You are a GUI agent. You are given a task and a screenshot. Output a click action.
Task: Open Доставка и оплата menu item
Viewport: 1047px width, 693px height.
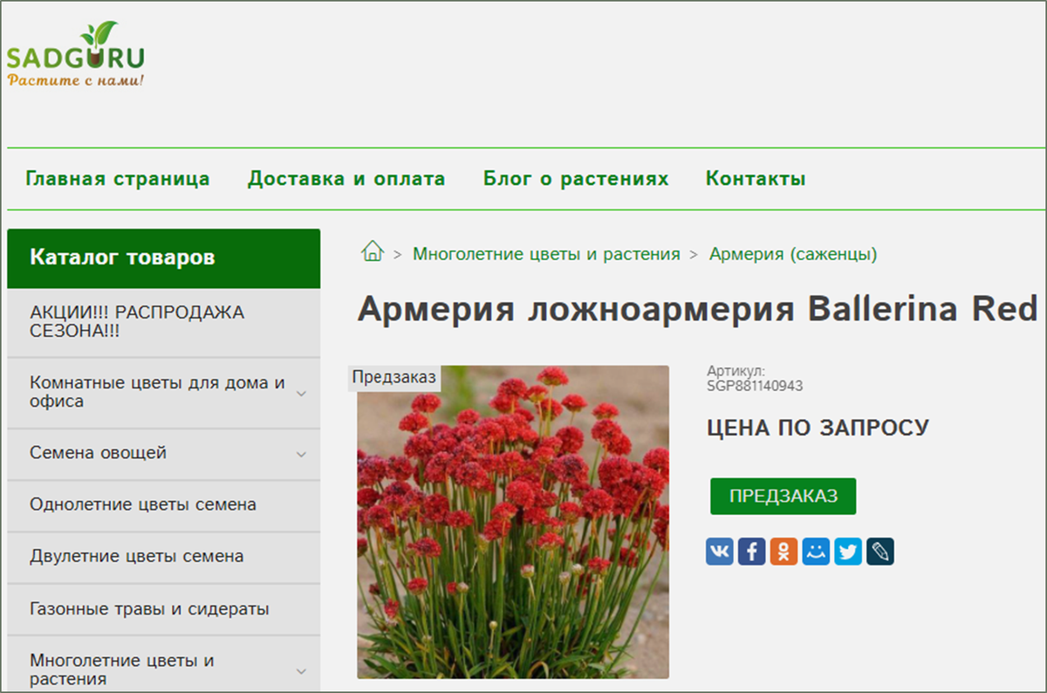coord(346,179)
